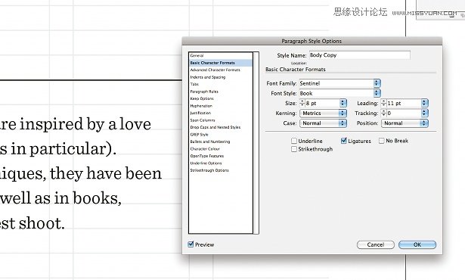Click the Size stepper arrows

point(302,103)
